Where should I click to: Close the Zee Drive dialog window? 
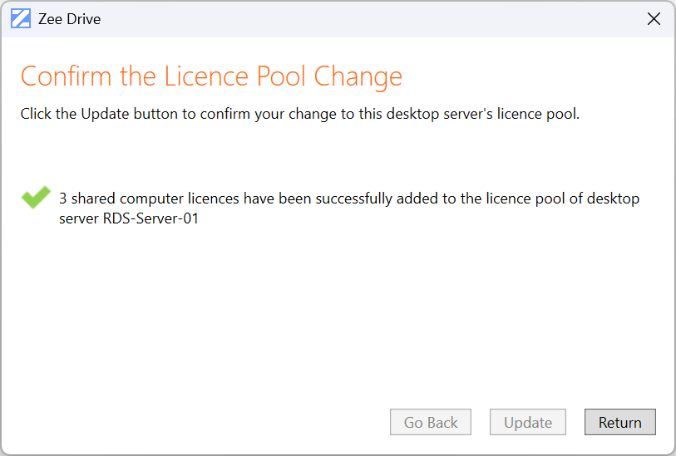[654, 19]
